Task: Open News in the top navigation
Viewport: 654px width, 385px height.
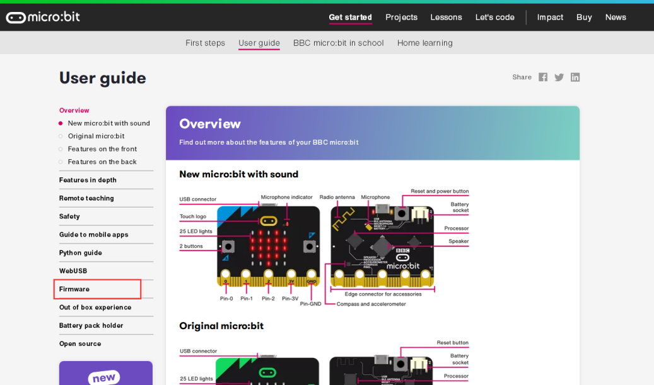Action: click(616, 17)
